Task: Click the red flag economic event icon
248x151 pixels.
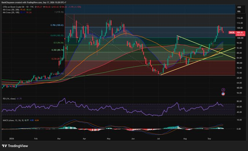Action: tap(223, 94)
